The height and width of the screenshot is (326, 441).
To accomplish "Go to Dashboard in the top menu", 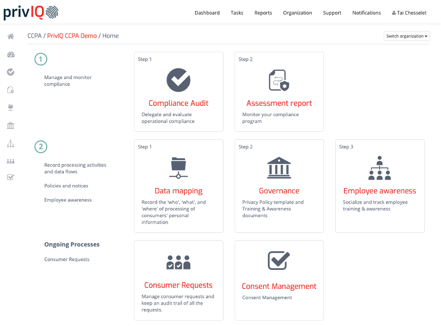I will point(207,13).
